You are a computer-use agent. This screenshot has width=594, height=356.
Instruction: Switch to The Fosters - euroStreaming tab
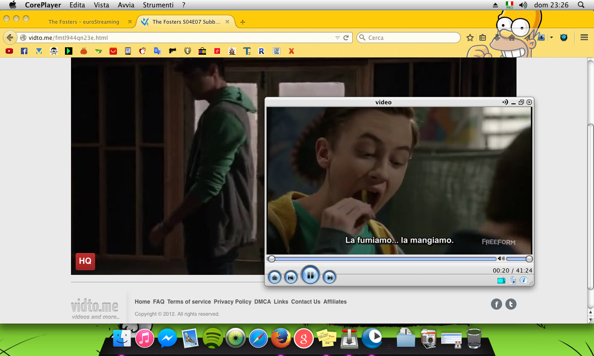coord(84,22)
